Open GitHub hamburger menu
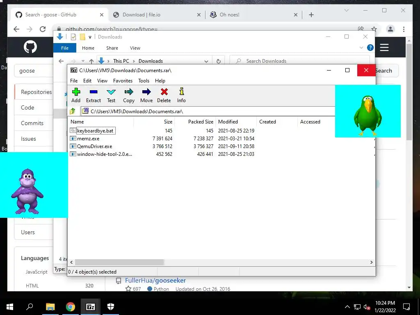 coord(384,48)
